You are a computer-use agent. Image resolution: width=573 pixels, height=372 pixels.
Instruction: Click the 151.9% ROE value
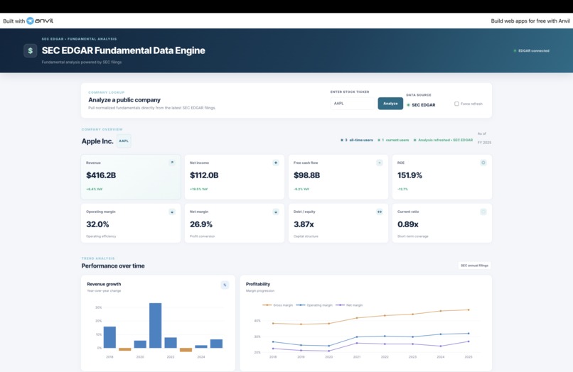[x=409, y=175]
